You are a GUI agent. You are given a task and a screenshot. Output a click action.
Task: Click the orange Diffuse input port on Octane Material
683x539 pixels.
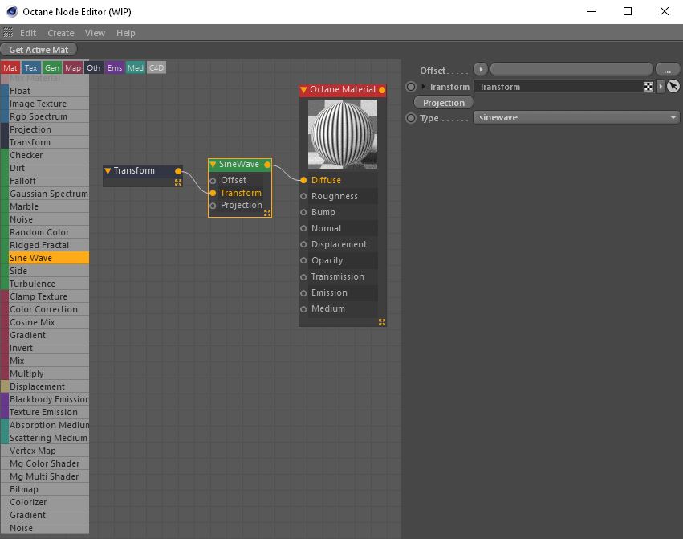[303, 180]
